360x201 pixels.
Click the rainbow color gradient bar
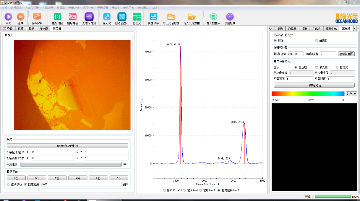pyautogui.click(x=308, y=94)
